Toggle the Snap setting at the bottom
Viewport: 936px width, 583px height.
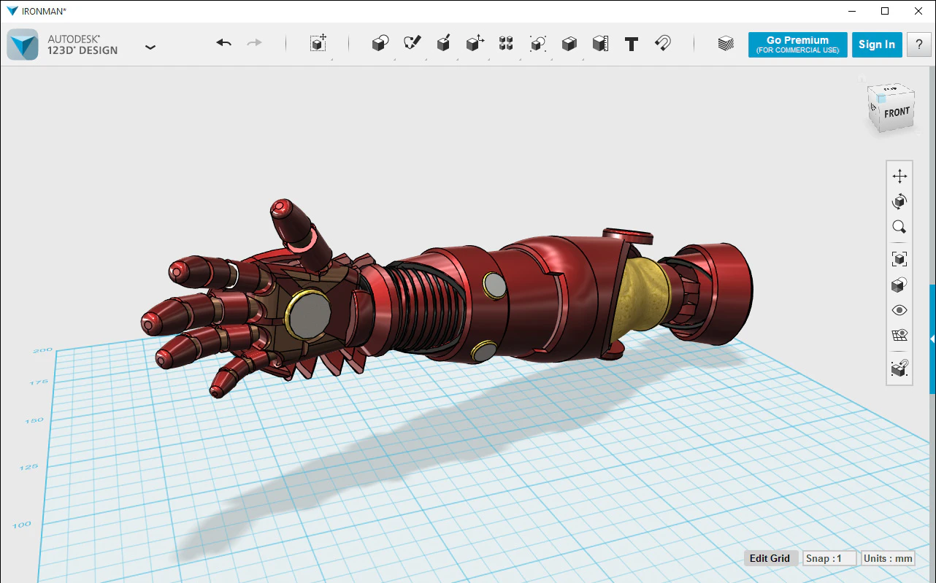(x=829, y=557)
